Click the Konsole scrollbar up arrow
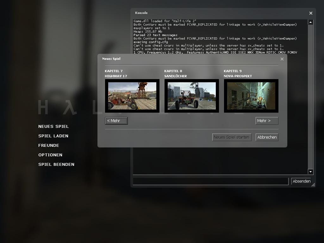The image size is (324, 243). click(310, 22)
